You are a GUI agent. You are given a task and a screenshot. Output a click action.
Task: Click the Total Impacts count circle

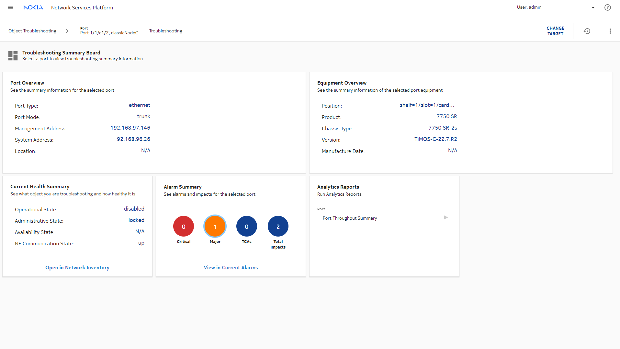coord(278,226)
